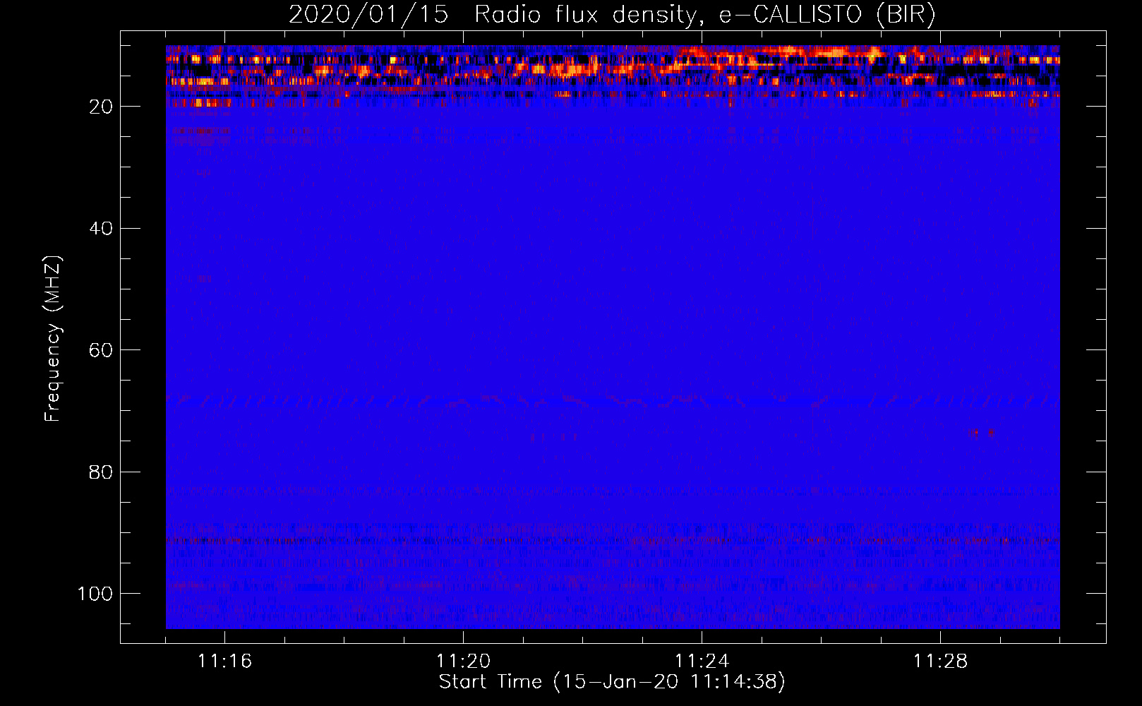Click the 'Start Time (15-Jan-20 11:14:38)' label
The image size is (1142, 706).
point(612,682)
